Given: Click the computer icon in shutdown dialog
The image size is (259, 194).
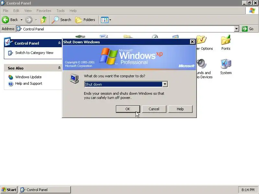Looking at the screenshot, I should point(74,79).
